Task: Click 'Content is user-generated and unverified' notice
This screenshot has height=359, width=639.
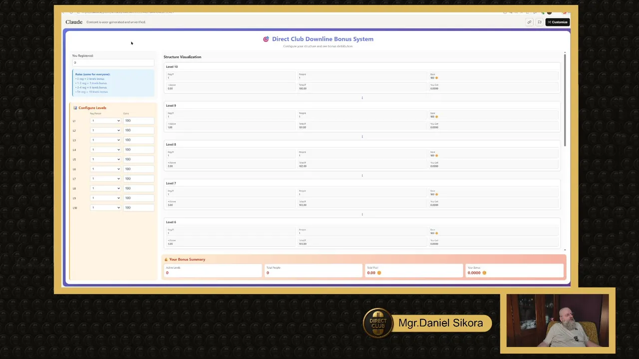Action: pyautogui.click(x=116, y=22)
